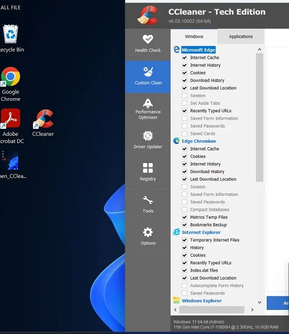Click the horizontal scroll right arrow

click(x=252, y=309)
